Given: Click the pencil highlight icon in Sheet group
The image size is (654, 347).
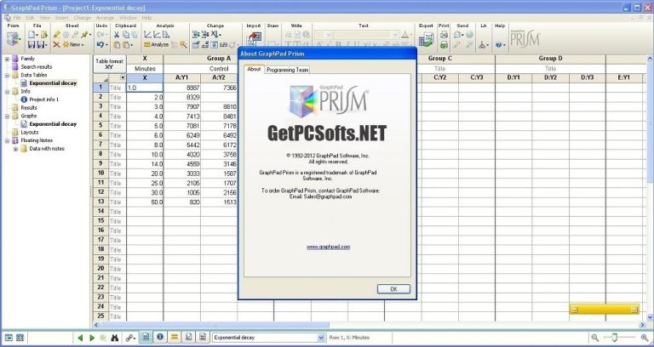Looking at the screenshot, I should coord(57,35).
